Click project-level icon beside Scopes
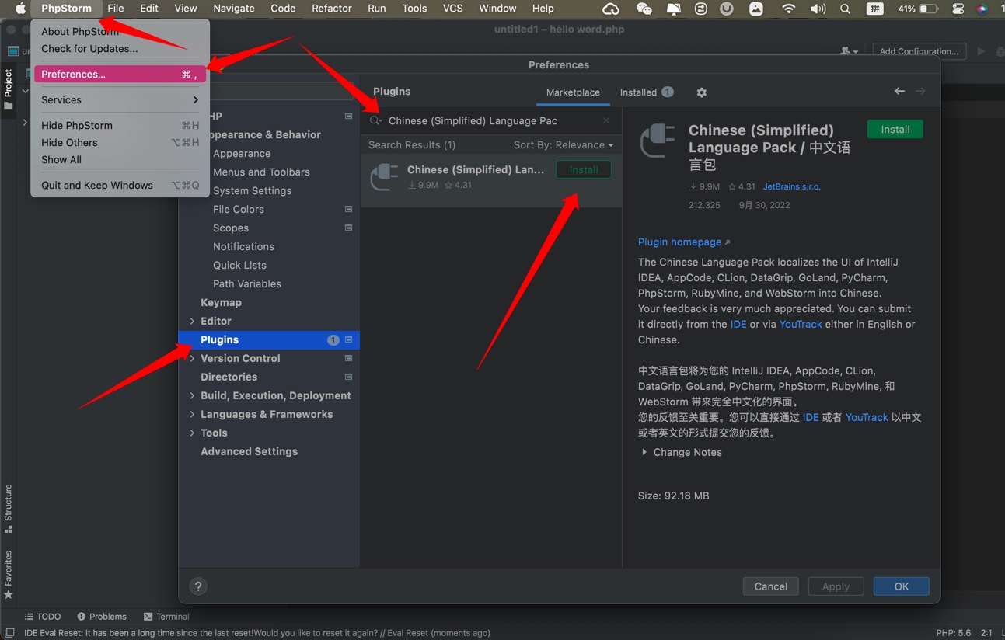Viewport: 1005px width, 640px height. coord(349,228)
